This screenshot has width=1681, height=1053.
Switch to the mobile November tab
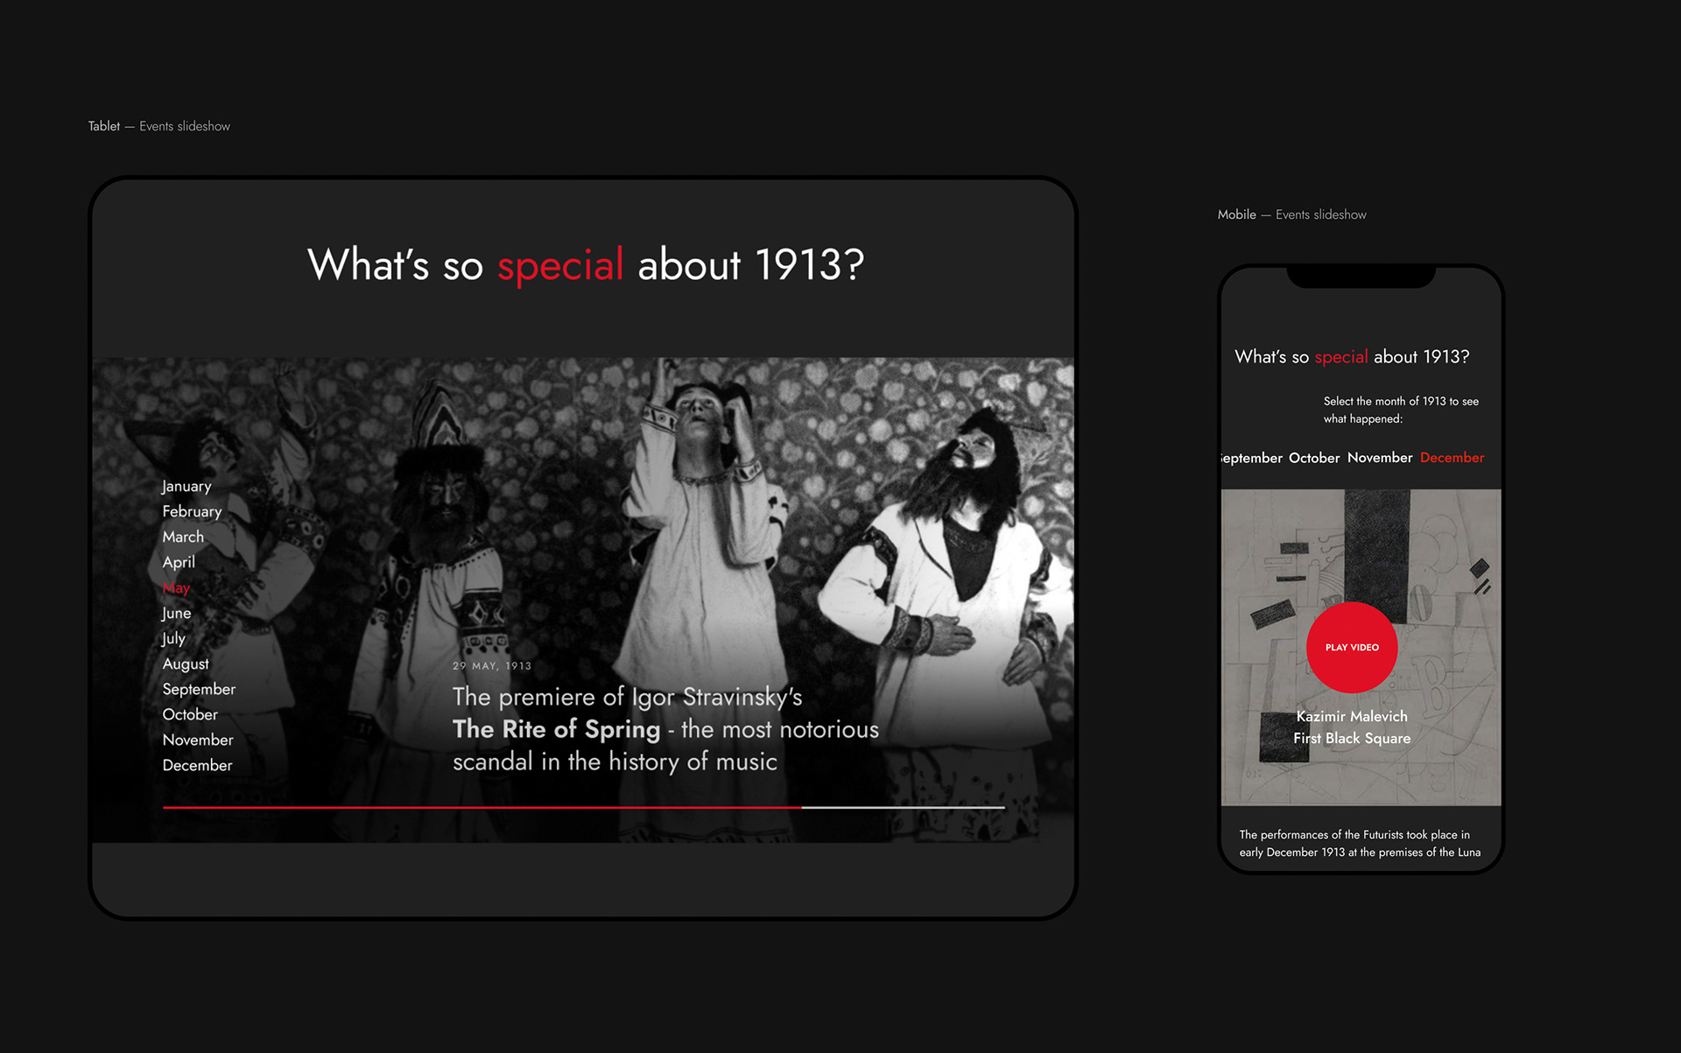coord(1379,458)
